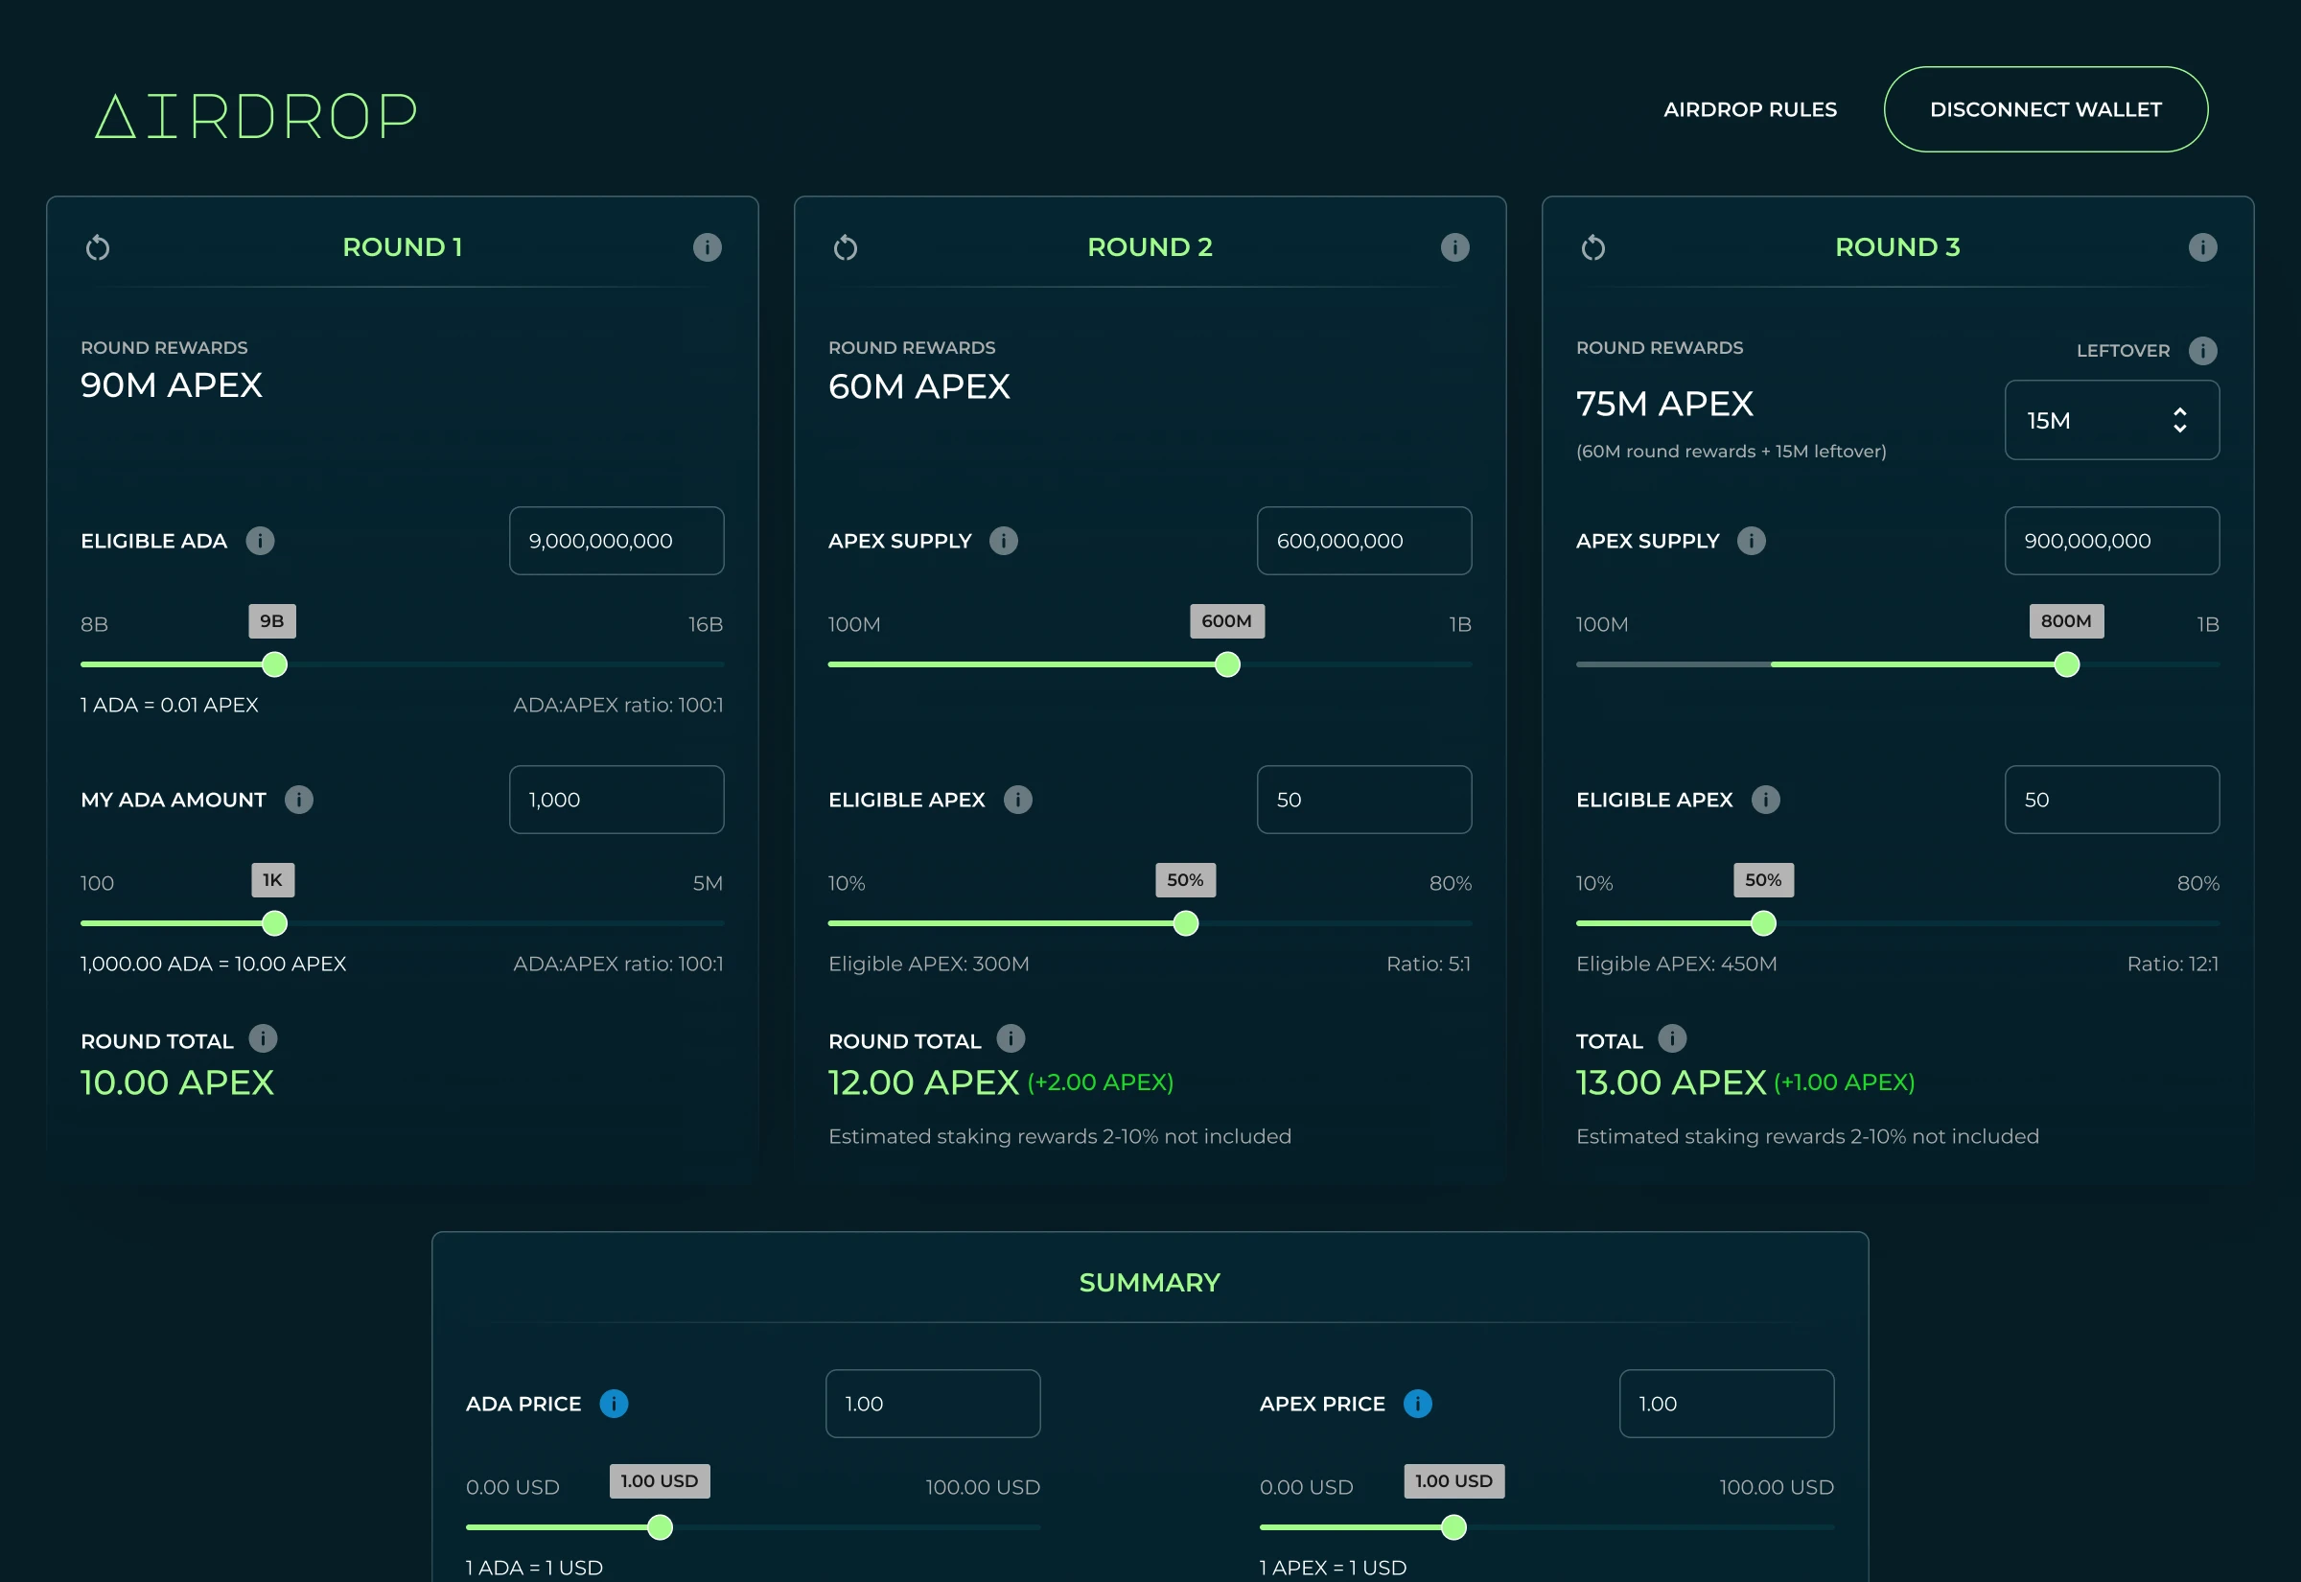Click Round 3 APEX Supply input field
Image resolution: width=2301 pixels, height=1582 pixels.
tap(2111, 540)
